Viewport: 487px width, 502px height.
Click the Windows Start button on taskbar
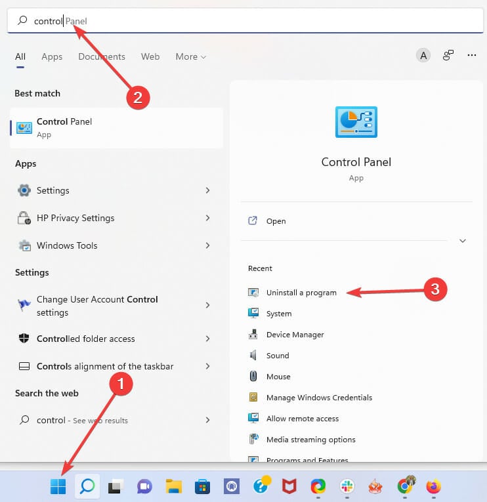(58, 486)
